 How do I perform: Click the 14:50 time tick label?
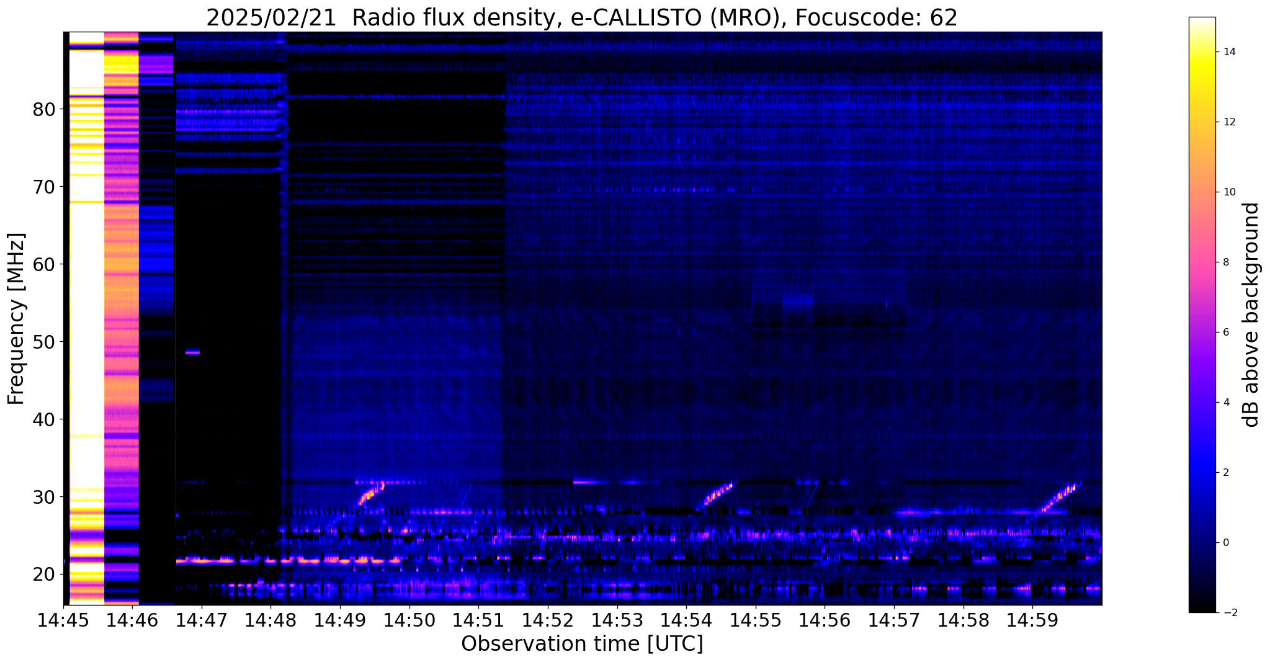pyautogui.click(x=409, y=620)
